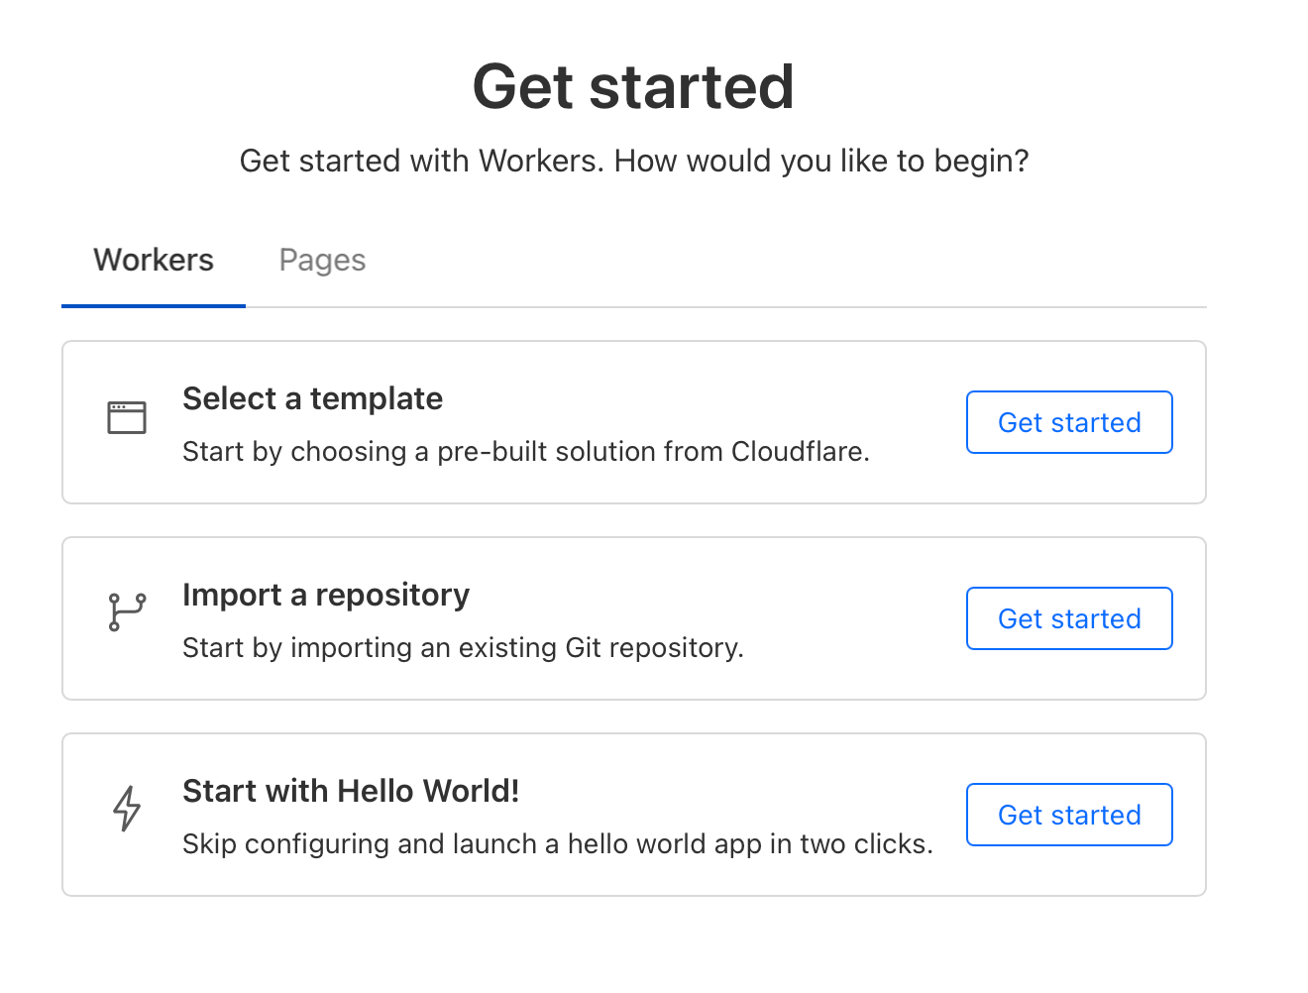Click the "Select a template" title
This screenshot has height=993, width=1308.
pyautogui.click(x=312, y=398)
